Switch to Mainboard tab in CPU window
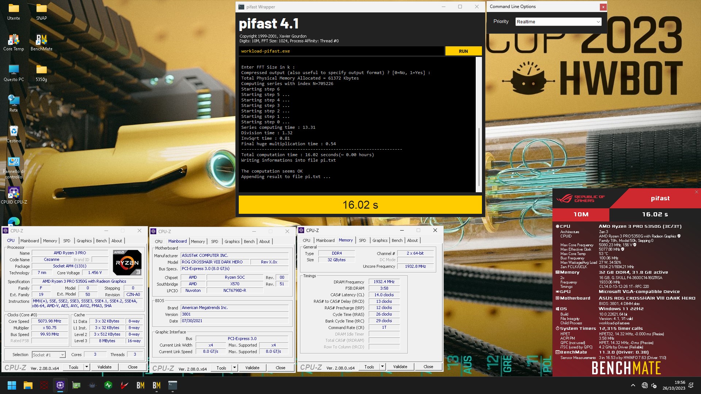Viewport: 701px width, 394px height. pos(30,241)
